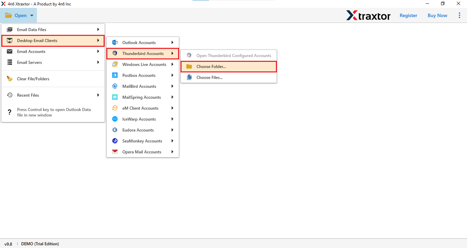Expand the Recent Files submenu
The width and height of the screenshot is (467, 248).
[x=53, y=95]
